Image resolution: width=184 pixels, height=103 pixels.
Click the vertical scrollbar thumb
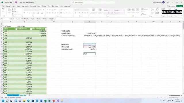pyautogui.click(x=183, y=26)
